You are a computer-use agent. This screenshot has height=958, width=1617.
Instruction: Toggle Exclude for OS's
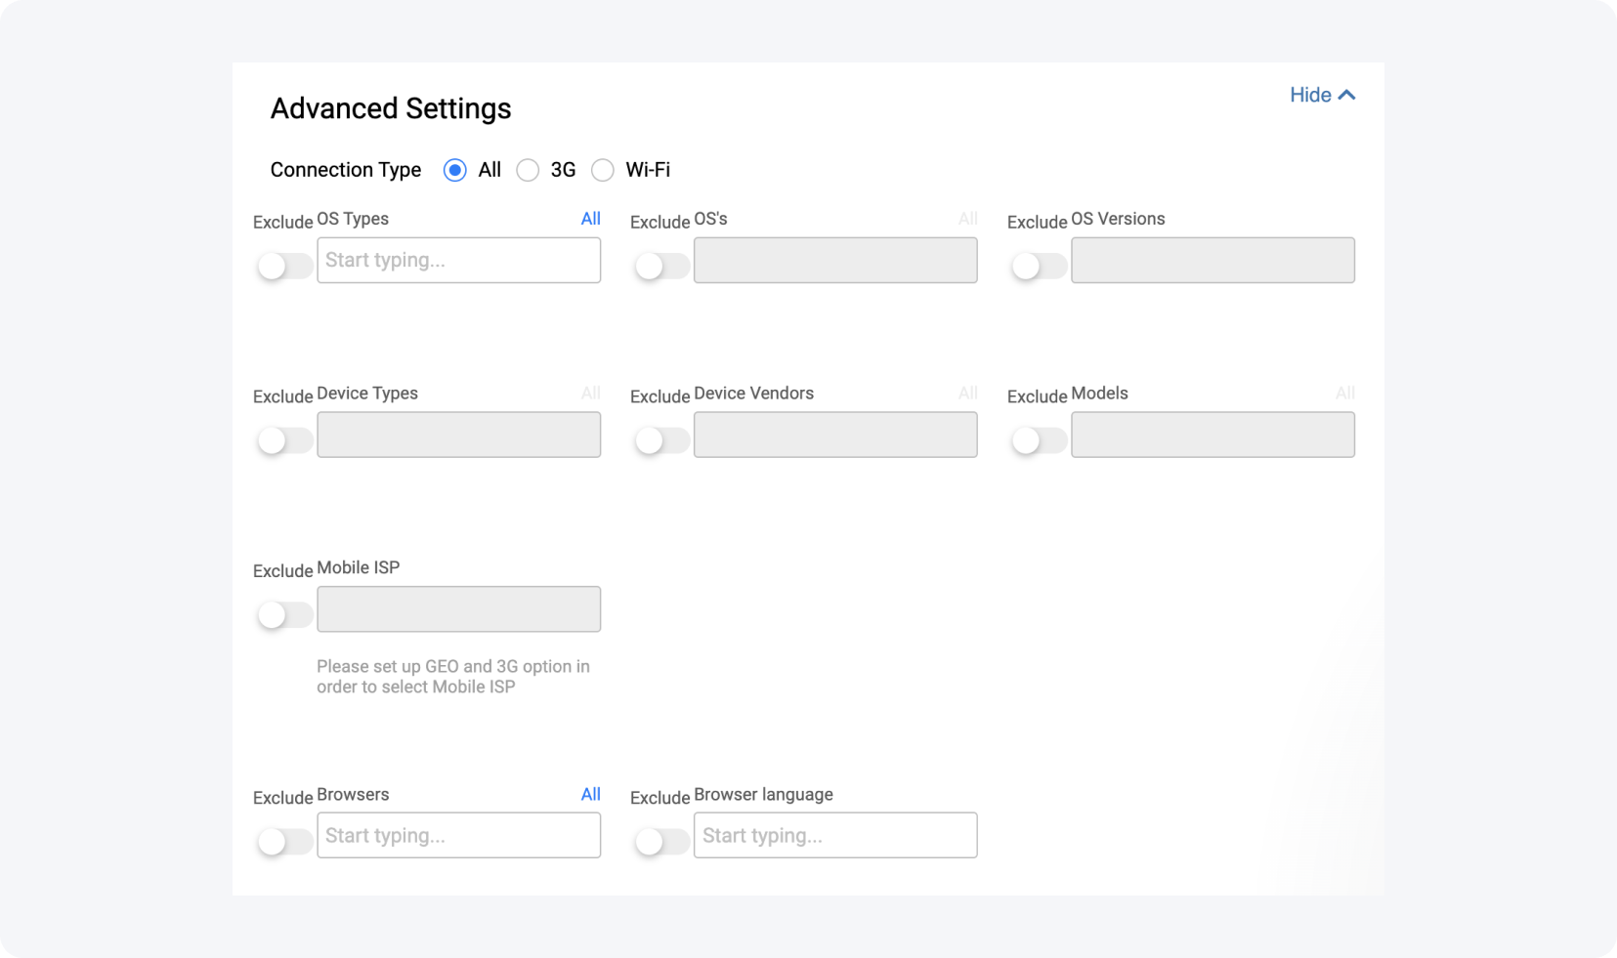(x=661, y=266)
